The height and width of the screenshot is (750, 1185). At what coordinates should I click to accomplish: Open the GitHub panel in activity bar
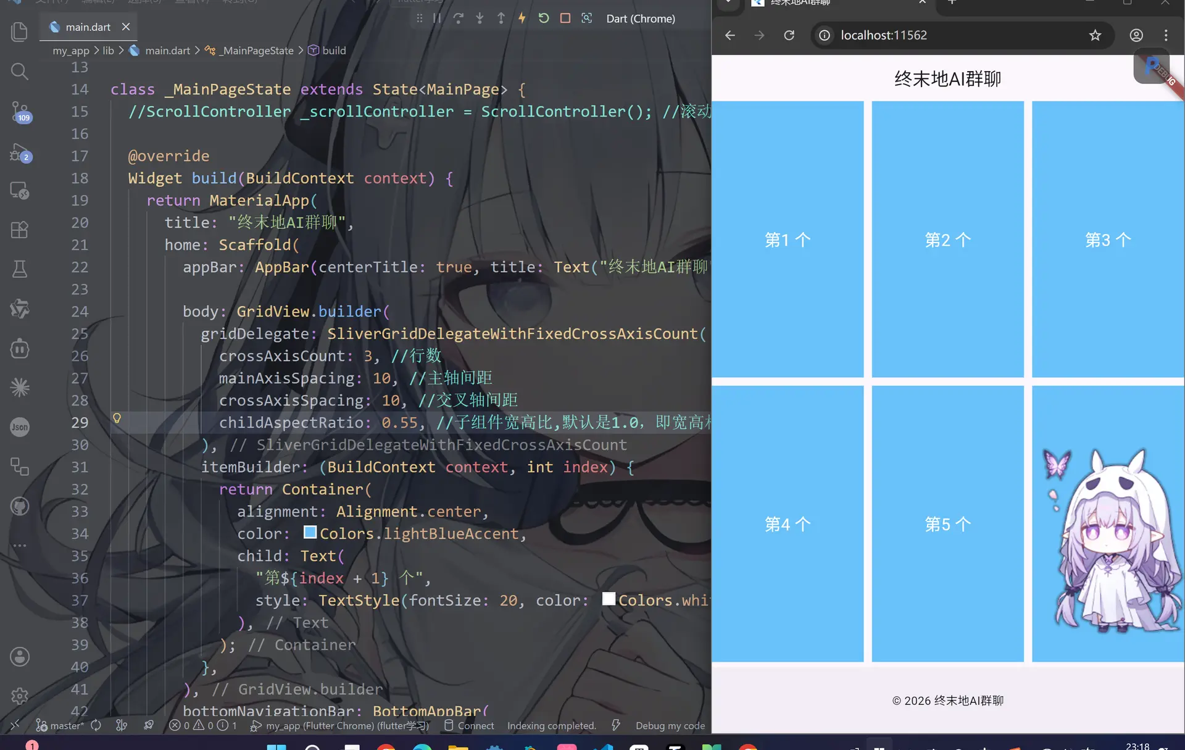tap(20, 506)
